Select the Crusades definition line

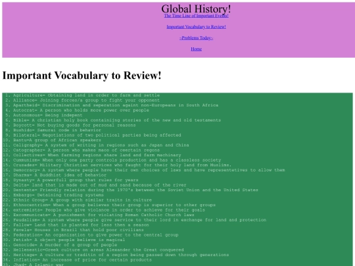[122, 165]
